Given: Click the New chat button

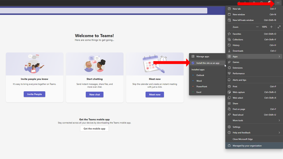Looking at the screenshot, I should click(95, 95).
